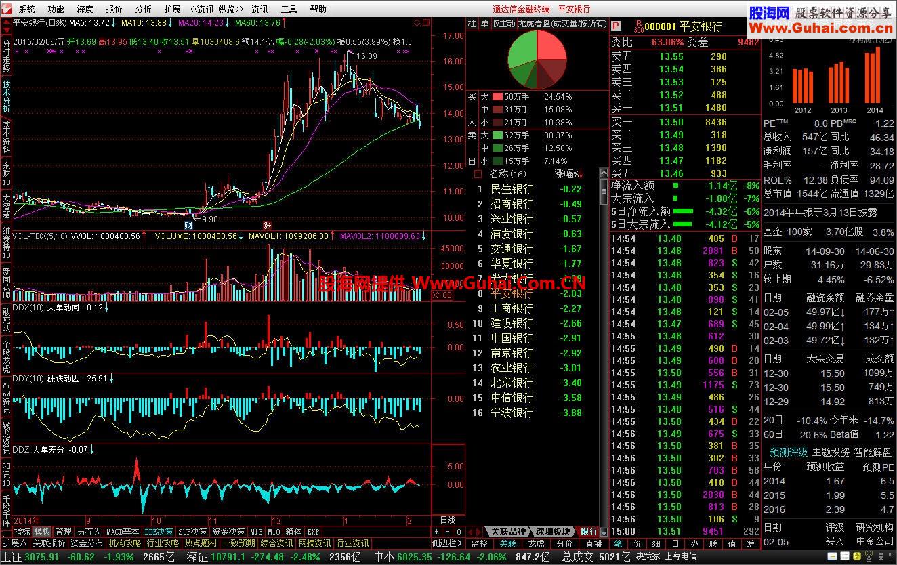
Task: Switch to the DDE决策 template tab
Action: tap(159, 532)
